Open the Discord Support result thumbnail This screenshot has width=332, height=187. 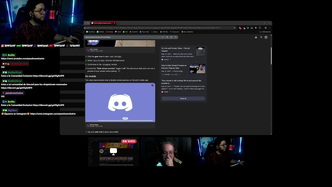click(200, 51)
